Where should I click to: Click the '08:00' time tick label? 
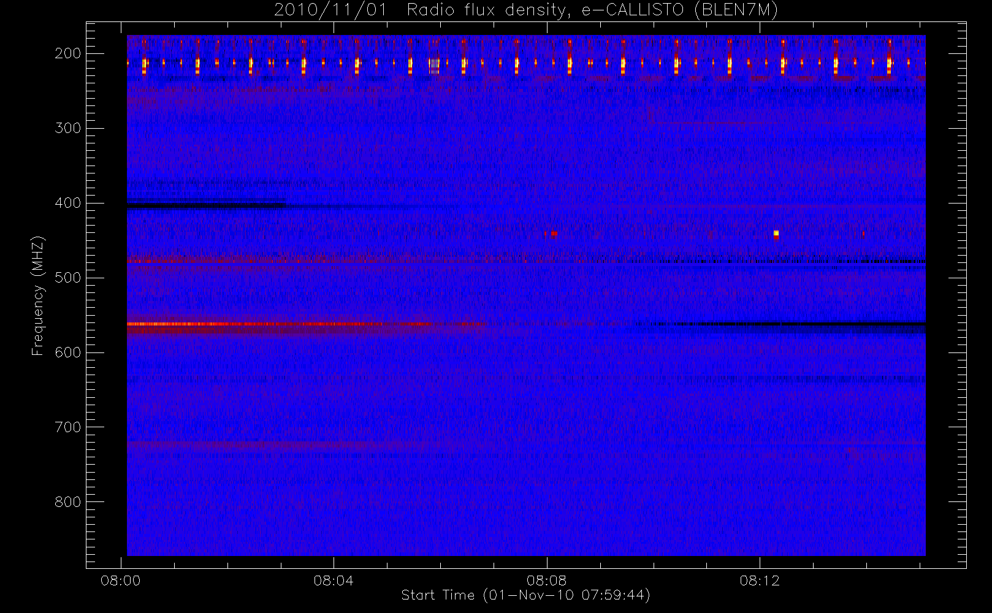(x=121, y=581)
